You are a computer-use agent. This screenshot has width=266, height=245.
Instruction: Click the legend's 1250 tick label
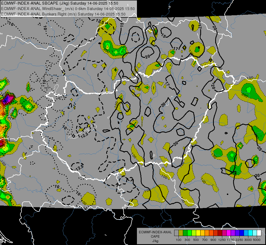pos(222,240)
